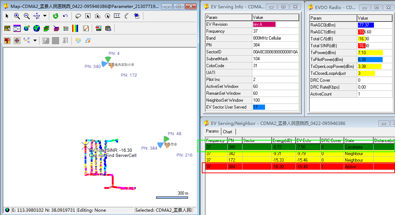395x215 pixels.
Task: Choose the circle radius select tool
Action: [x=107, y=16]
